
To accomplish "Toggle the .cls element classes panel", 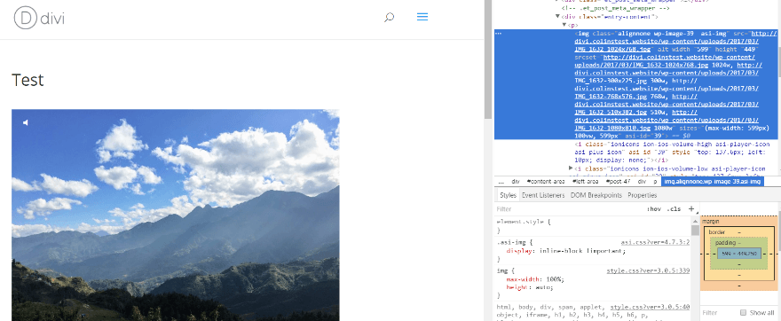I will 674,209.
